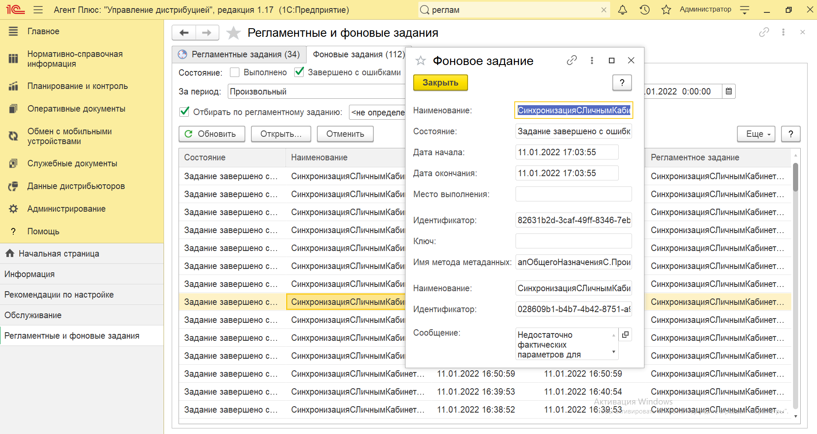Open three-dot menu of Фоновое задание dialog
817x434 pixels.
pyautogui.click(x=592, y=60)
